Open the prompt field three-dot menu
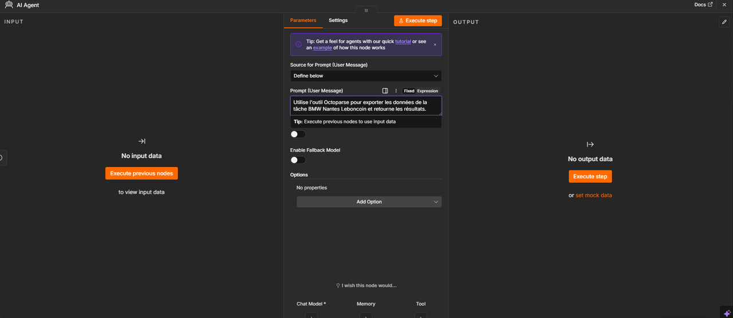733x318 pixels. coord(396,90)
